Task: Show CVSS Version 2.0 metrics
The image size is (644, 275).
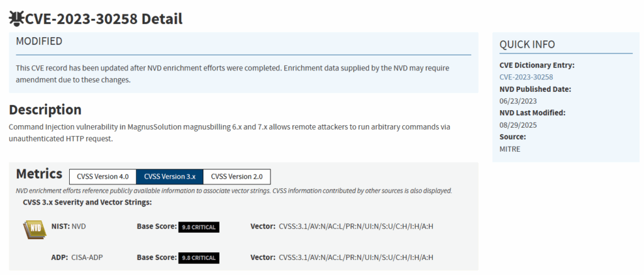Action: point(236,176)
